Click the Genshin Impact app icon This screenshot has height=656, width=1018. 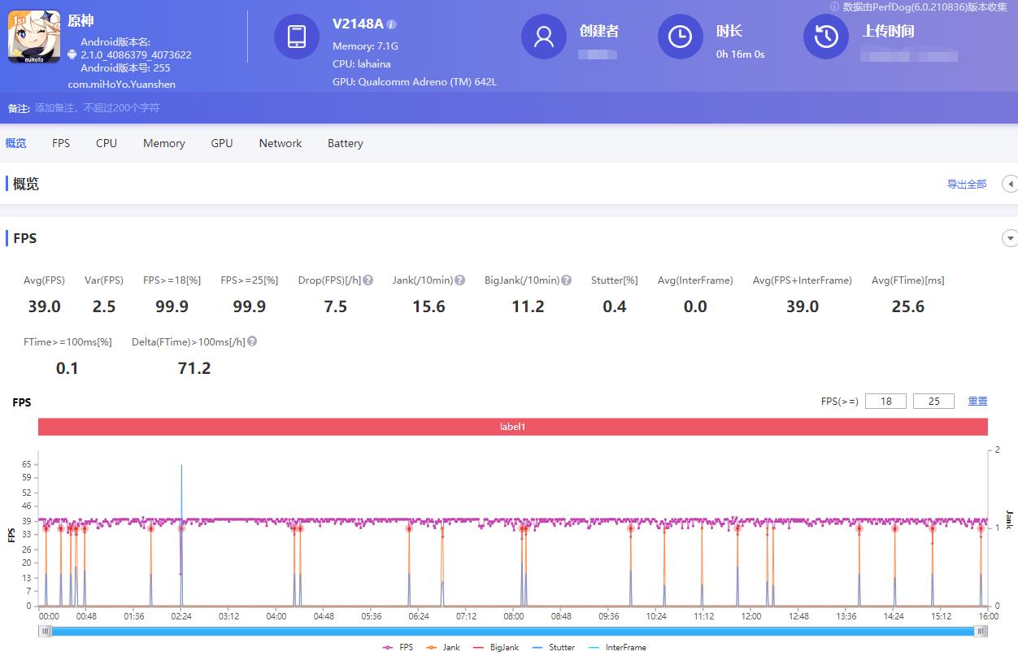(34, 37)
